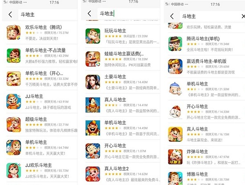Image resolution: width=245 pixels, height=185 pixels.
Task: Select the 博雅斗地主 title
Action: tap(197, 174)
